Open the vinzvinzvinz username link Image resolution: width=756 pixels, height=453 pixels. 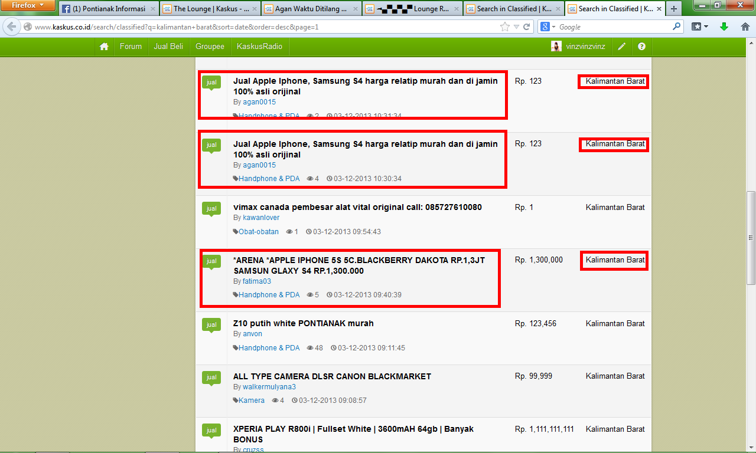(x=585, y=47)
